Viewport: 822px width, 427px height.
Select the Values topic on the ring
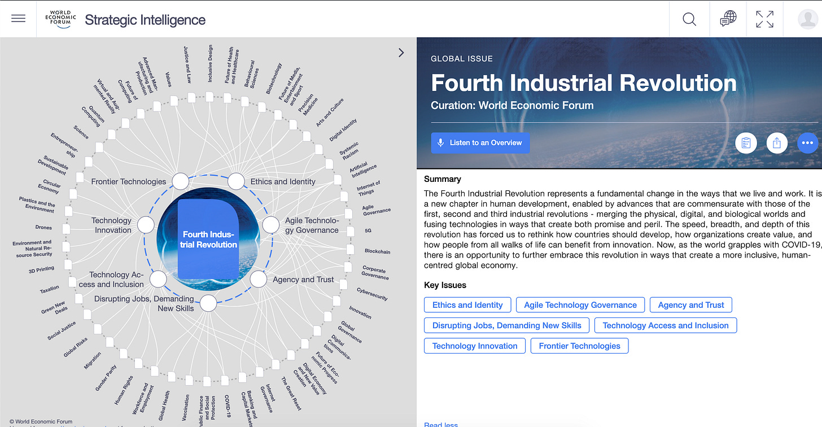pyautogui.click(x=168, y=80)
